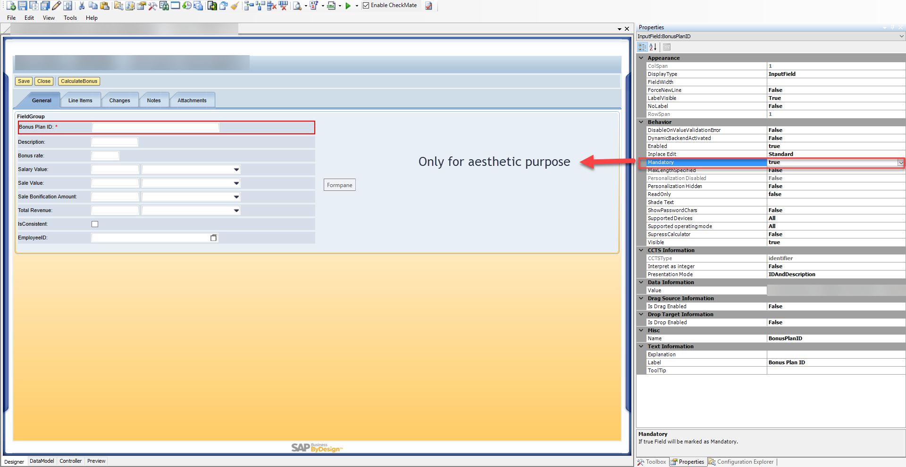This screenshot has height=467, width=906.
Task: Collapse the Misc property category
Action: tap(641, 330)
